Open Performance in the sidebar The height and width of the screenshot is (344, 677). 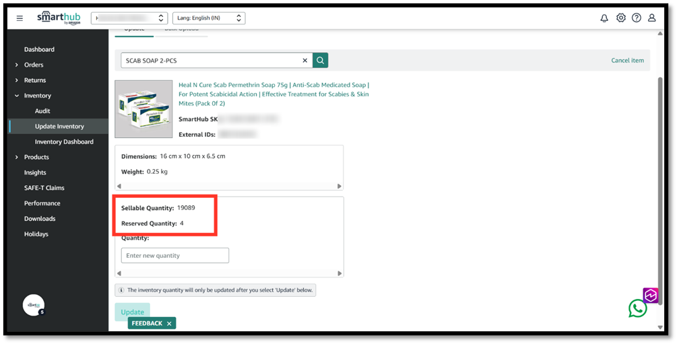(x=42, y=203)
